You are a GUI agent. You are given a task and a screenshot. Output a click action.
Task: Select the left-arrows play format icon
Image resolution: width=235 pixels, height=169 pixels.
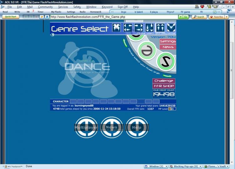(x=128, y=28)
